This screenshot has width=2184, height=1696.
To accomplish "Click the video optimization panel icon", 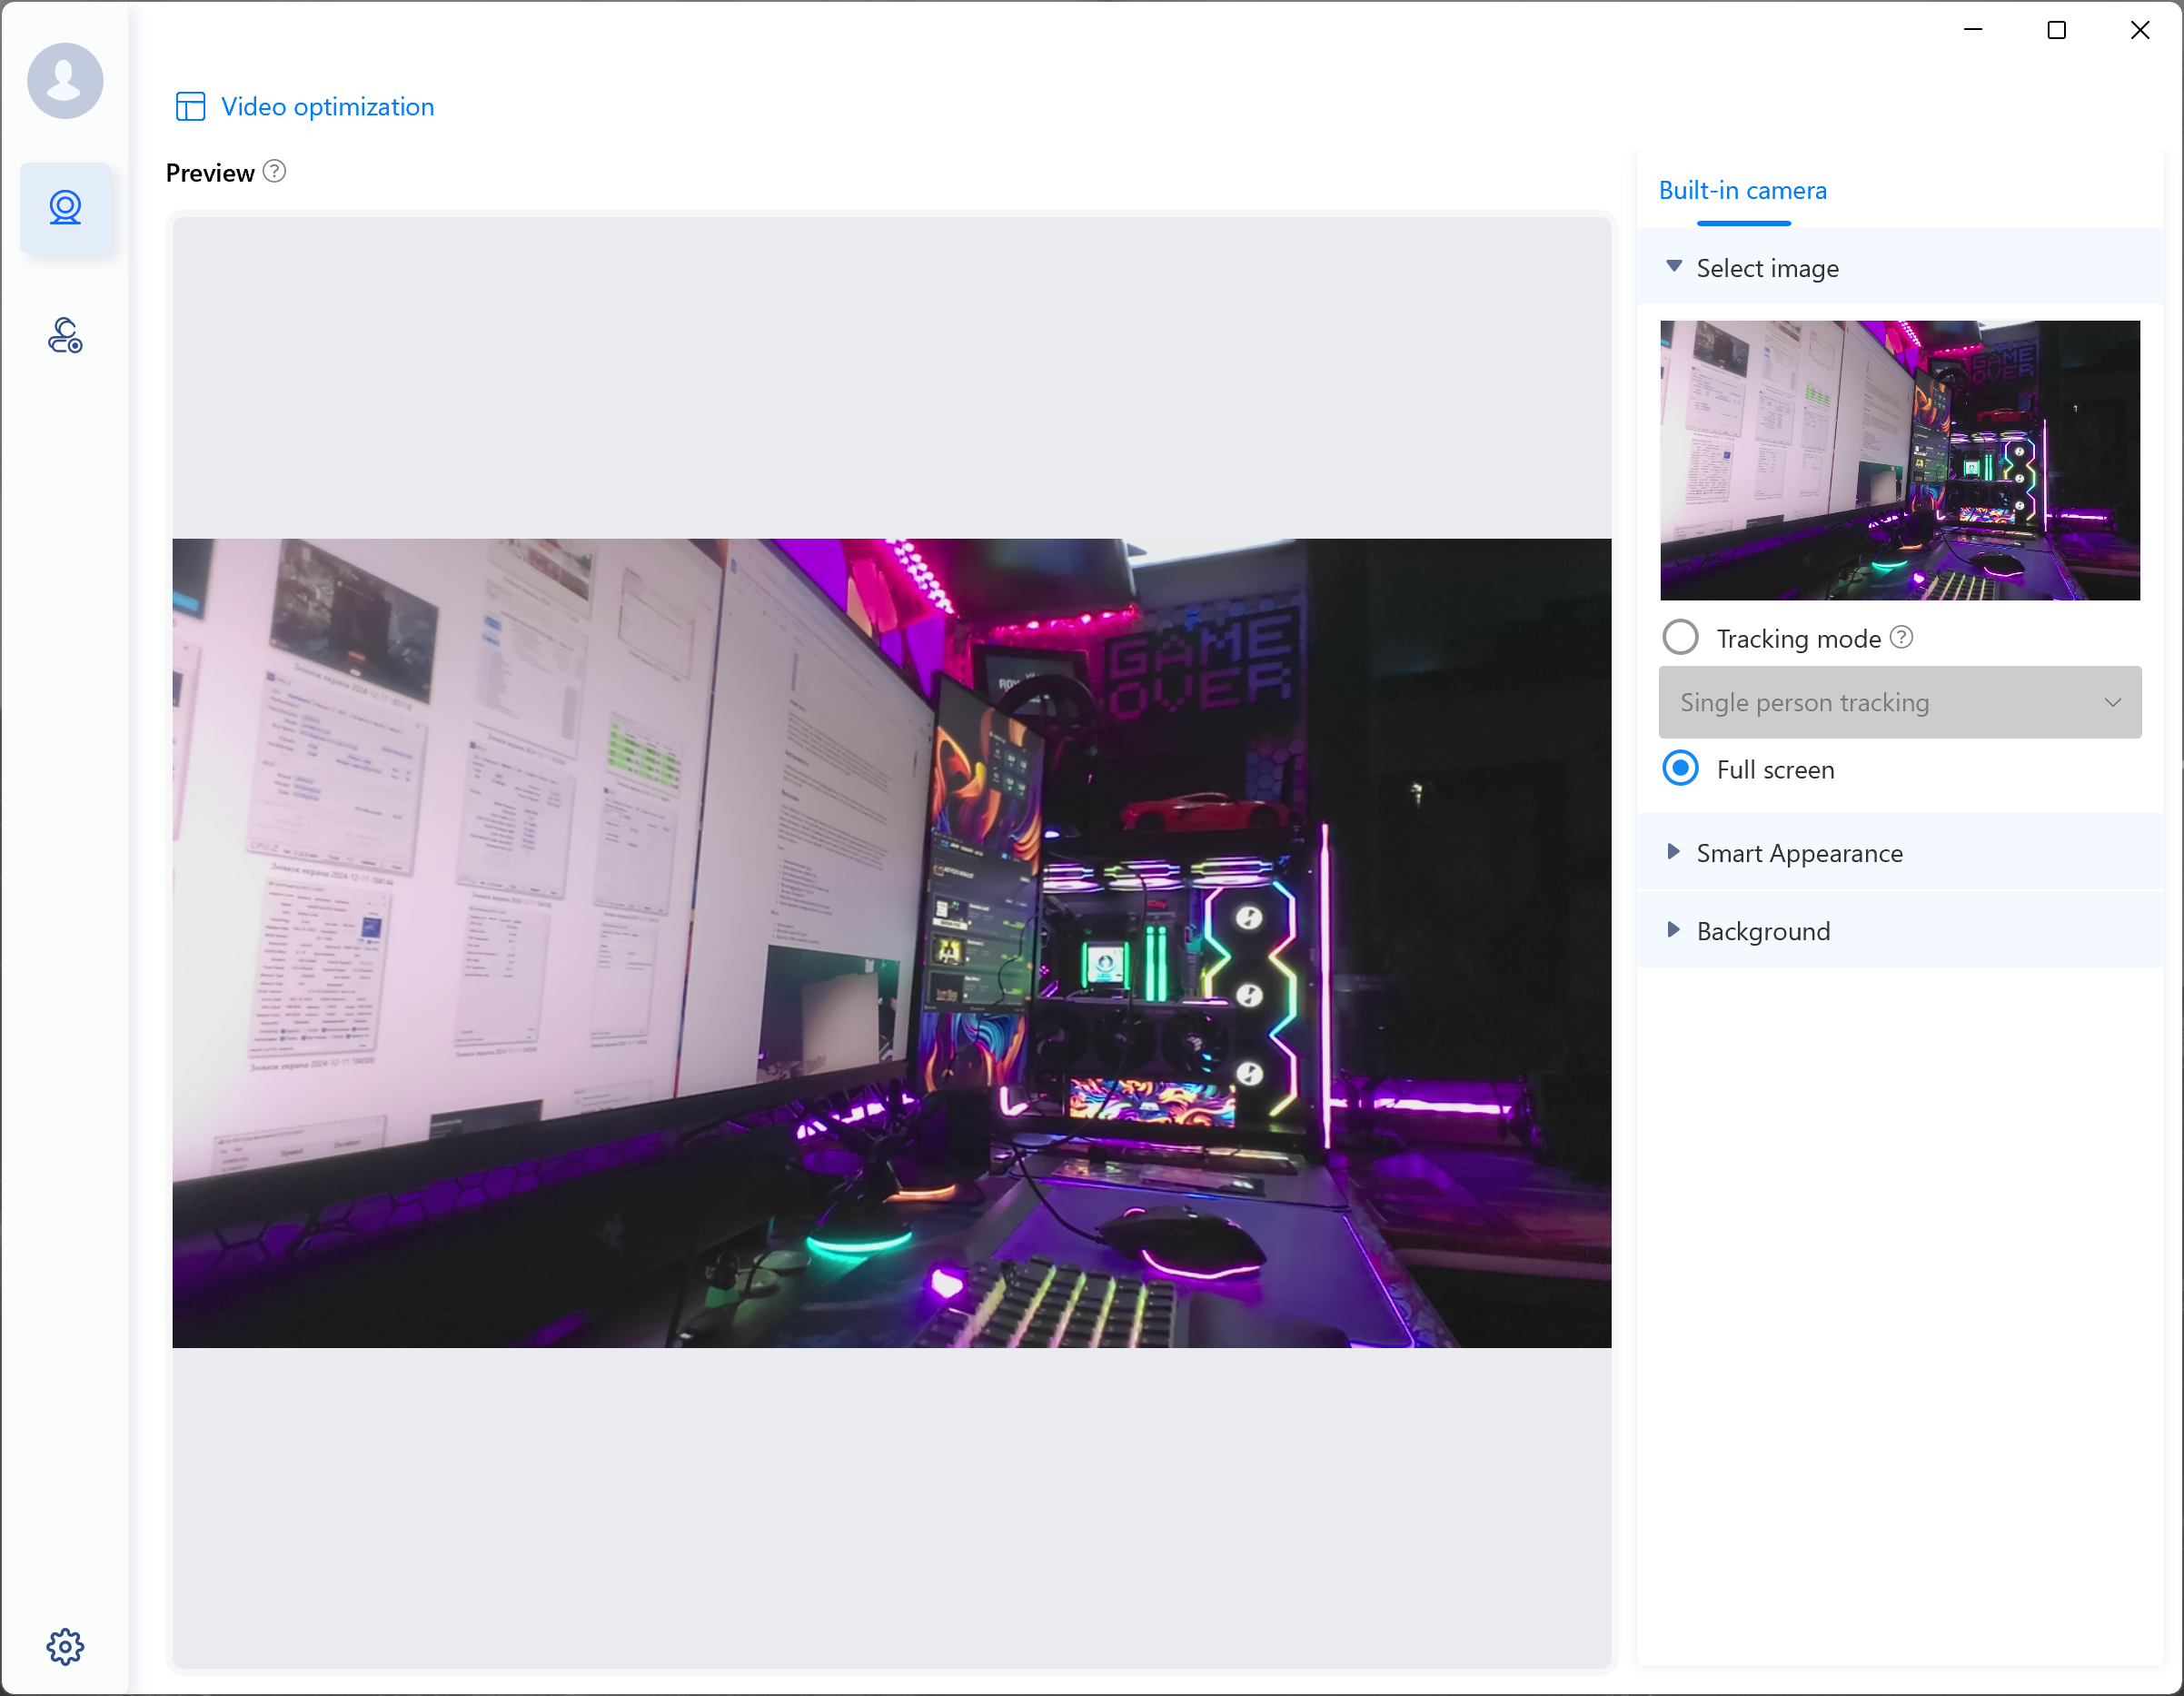I will pos(190,104).
